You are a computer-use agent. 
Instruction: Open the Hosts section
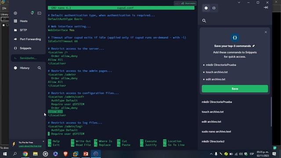[23, 21]
